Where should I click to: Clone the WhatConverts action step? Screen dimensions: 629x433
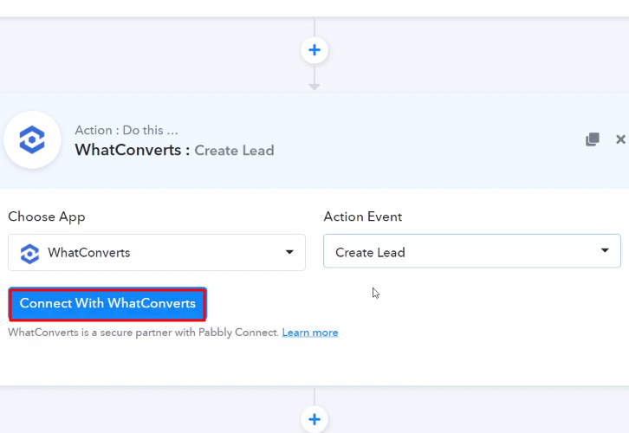click(x=593, y=139)
